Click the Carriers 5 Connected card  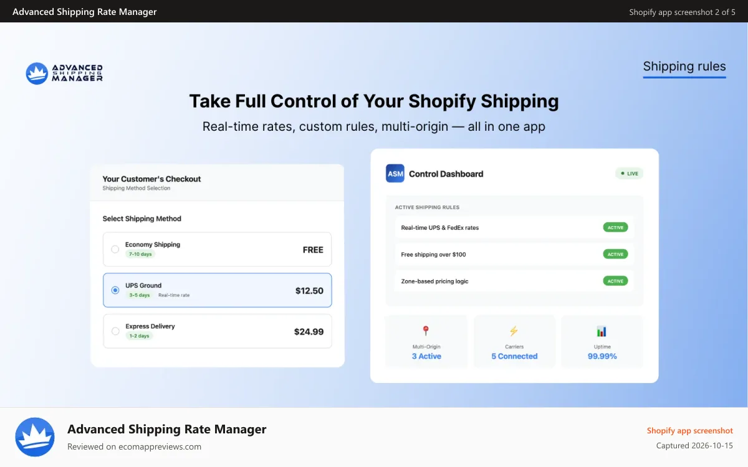pos(514,341)
